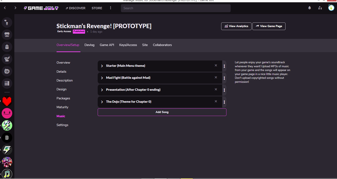Screen dimensions: 337x179
Task: Open the backpack icon in the sidebar
Action: click(x=7, y=47)
